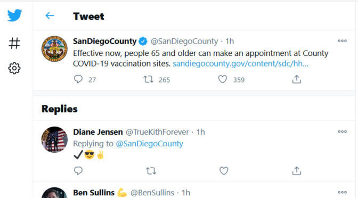This screenshot has height=198, width=358.
Task: Open the sandiegocounty.gov link
Action: 240,64
